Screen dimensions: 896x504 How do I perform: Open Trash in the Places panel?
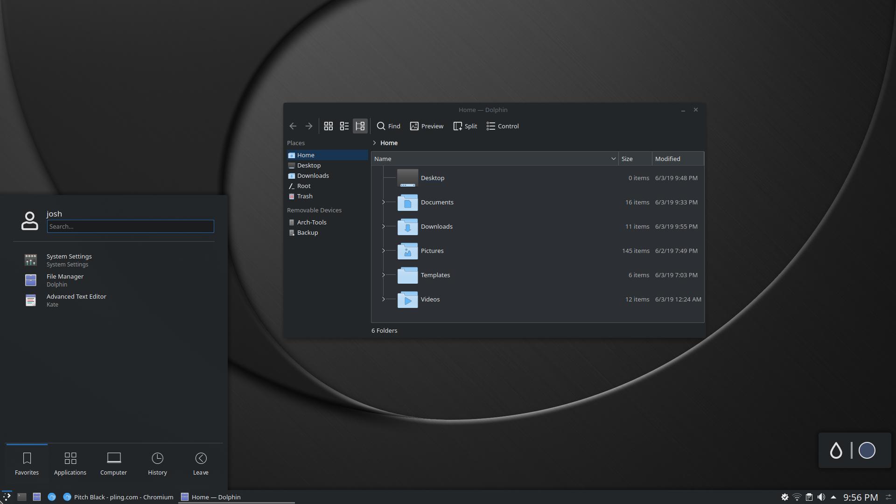tap(328, 196)
